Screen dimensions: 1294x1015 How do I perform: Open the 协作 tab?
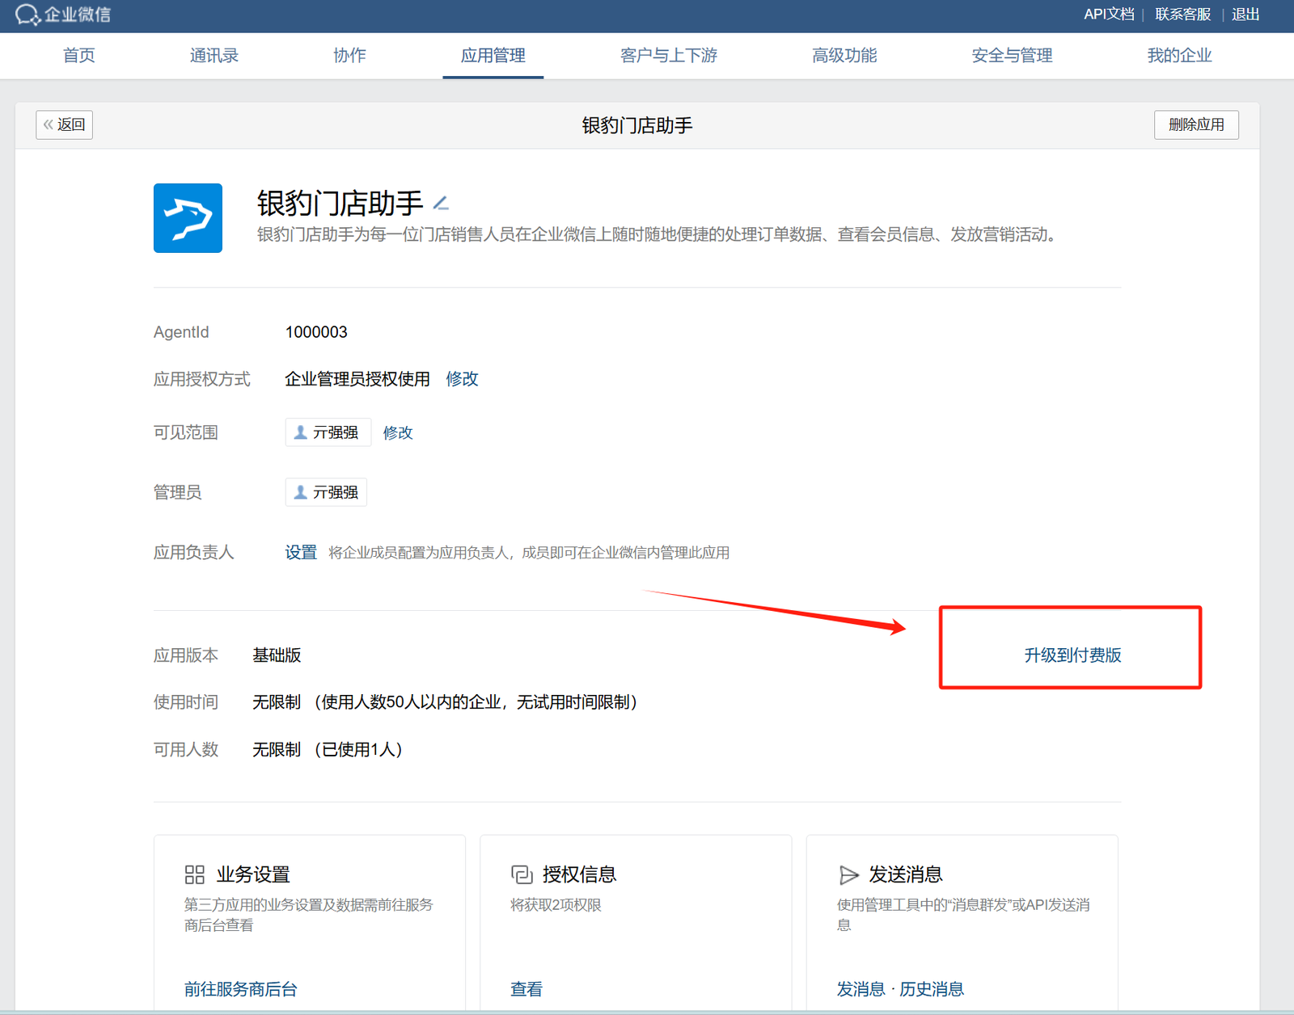coord(349,55)
